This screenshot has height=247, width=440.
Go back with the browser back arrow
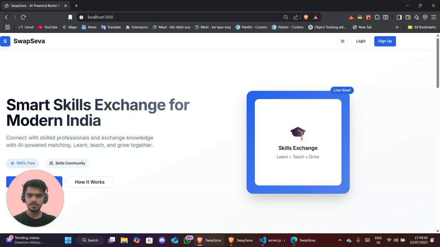click(6, 17)
